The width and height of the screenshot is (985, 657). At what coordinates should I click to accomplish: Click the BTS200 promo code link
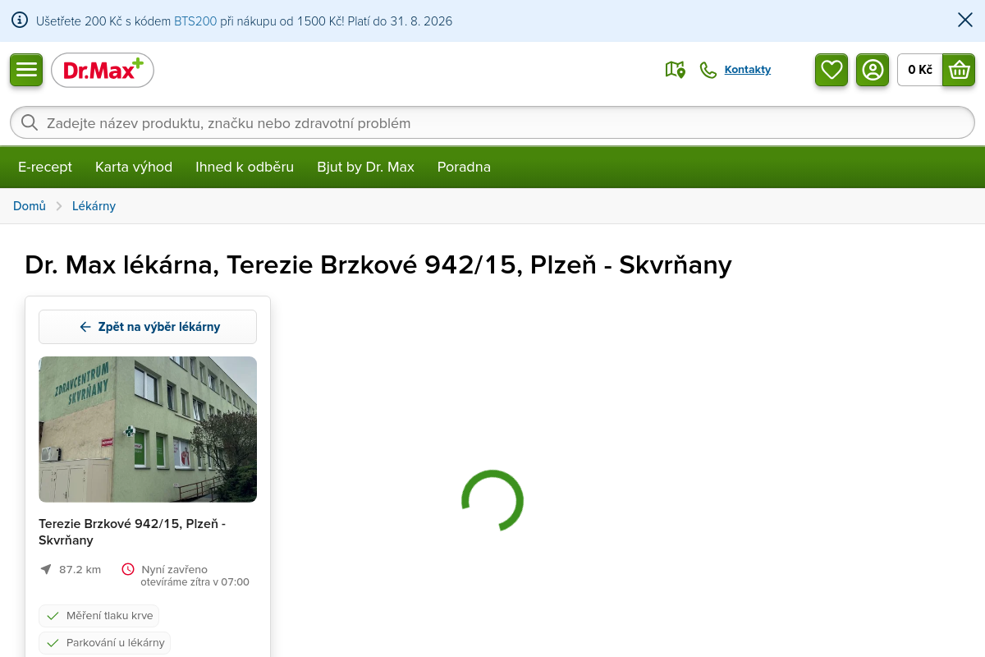point(195,21)
